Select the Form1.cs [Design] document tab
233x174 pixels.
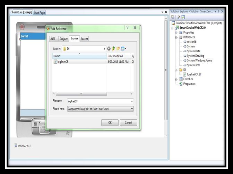22,12
